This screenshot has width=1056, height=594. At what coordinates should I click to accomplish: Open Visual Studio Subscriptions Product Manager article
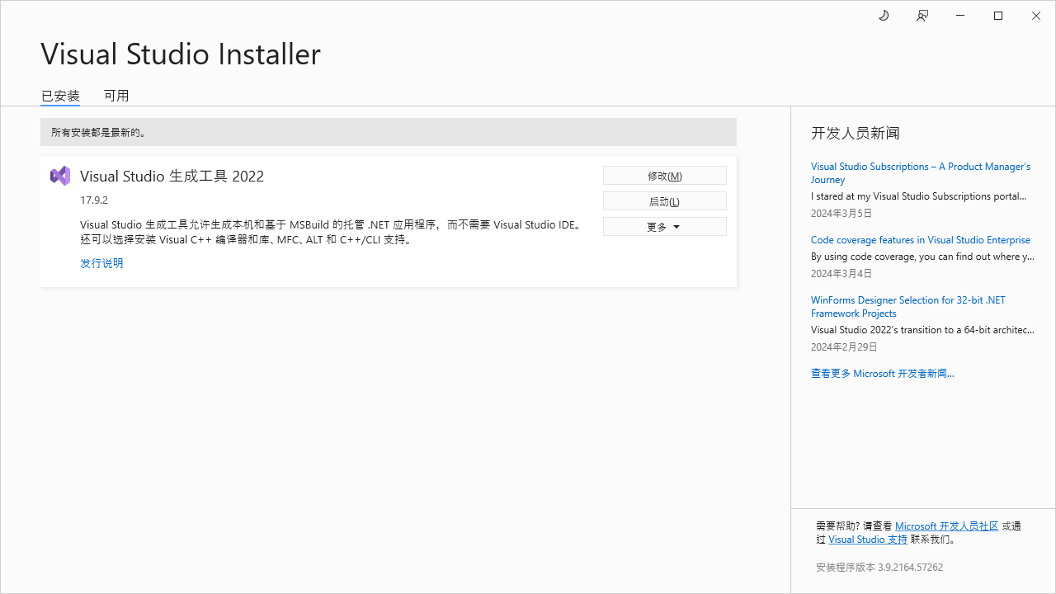[x=921, y=172]
